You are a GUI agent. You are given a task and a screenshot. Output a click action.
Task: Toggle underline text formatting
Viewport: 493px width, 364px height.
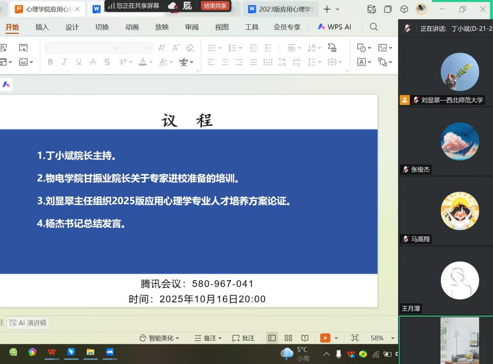click(79, 62)
